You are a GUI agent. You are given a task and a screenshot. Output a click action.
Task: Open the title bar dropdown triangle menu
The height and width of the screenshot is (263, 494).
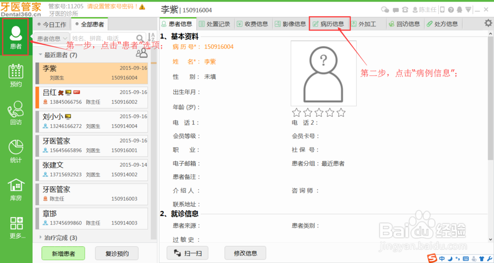pyautogui.click(x=468, y=10)
